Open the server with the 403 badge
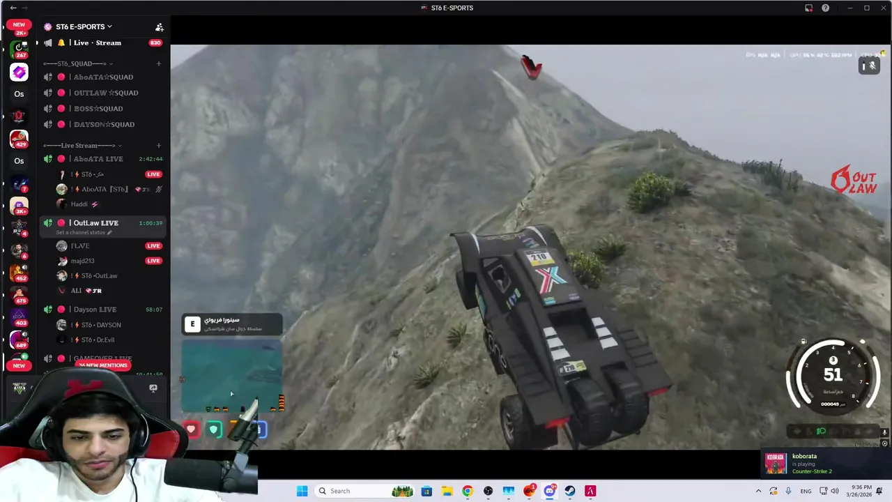Screen dimensions: 892x502 tap(19, 317)
